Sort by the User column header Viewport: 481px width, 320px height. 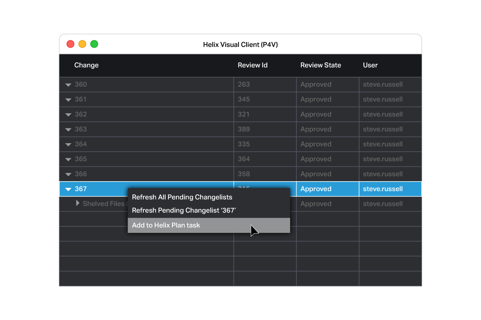pos(370,65)
